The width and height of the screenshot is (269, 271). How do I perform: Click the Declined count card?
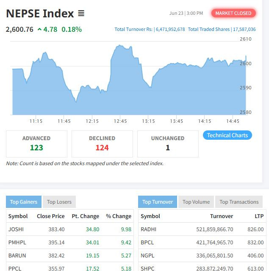tap(102, 144)
